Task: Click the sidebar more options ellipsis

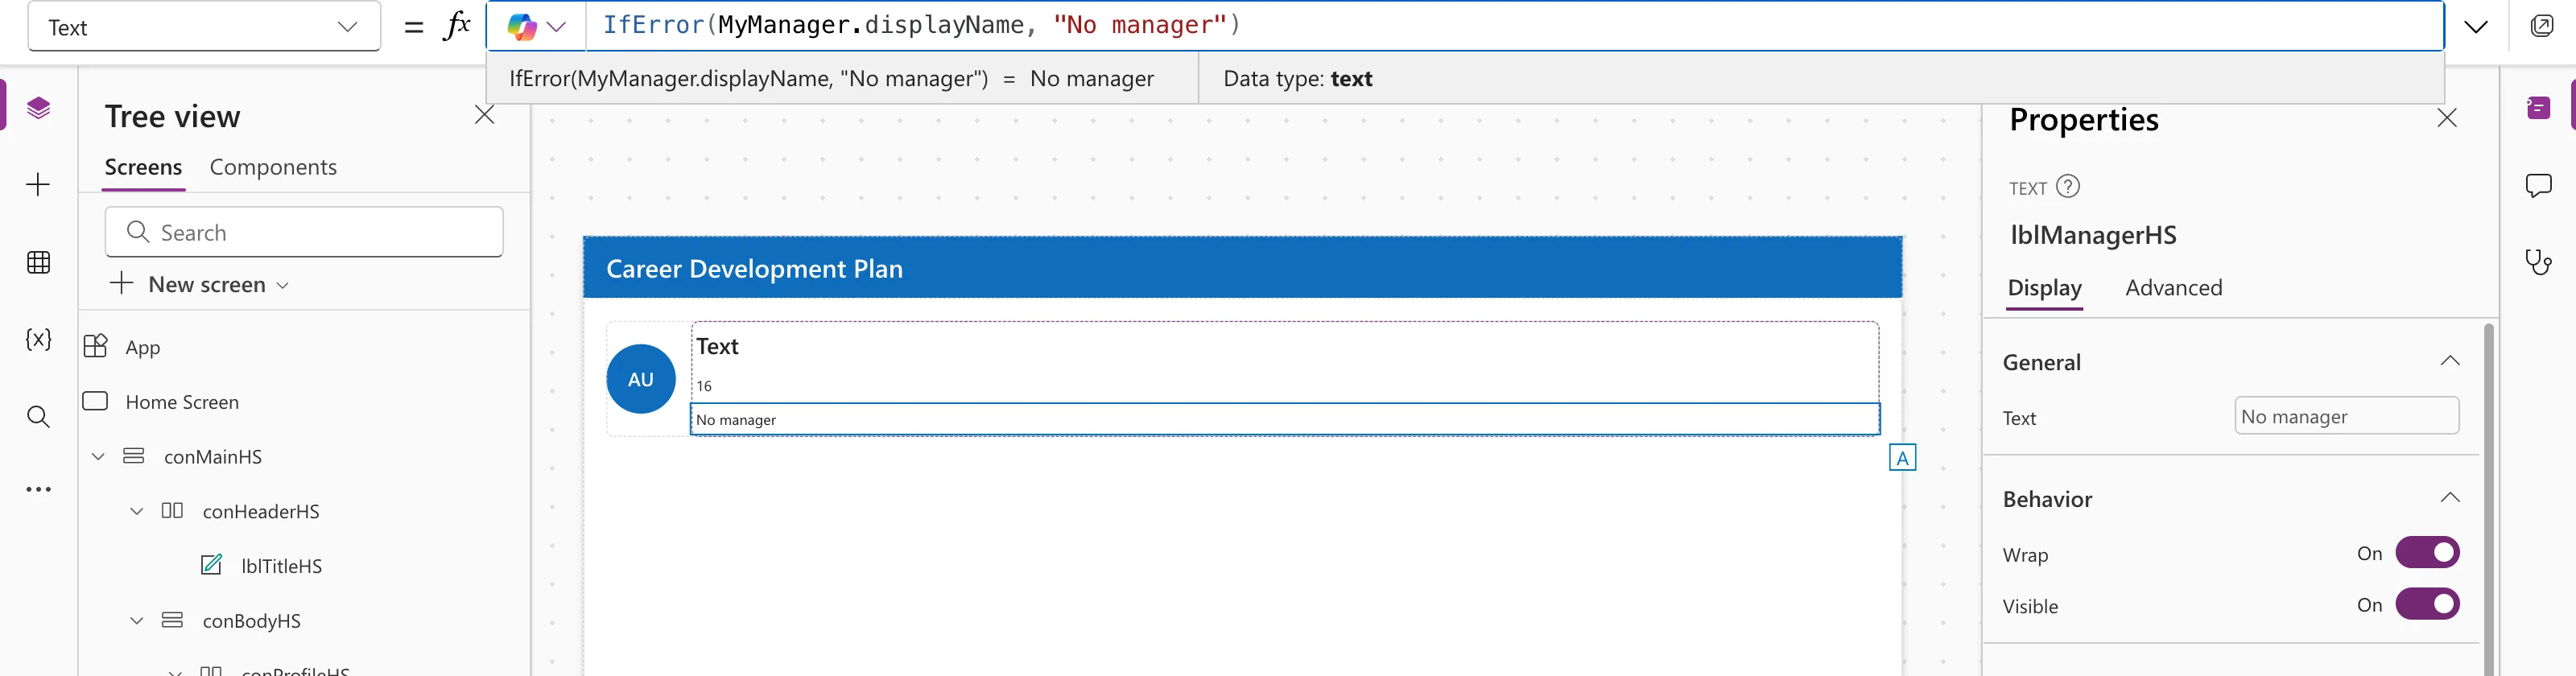Action: coord(38,490)
